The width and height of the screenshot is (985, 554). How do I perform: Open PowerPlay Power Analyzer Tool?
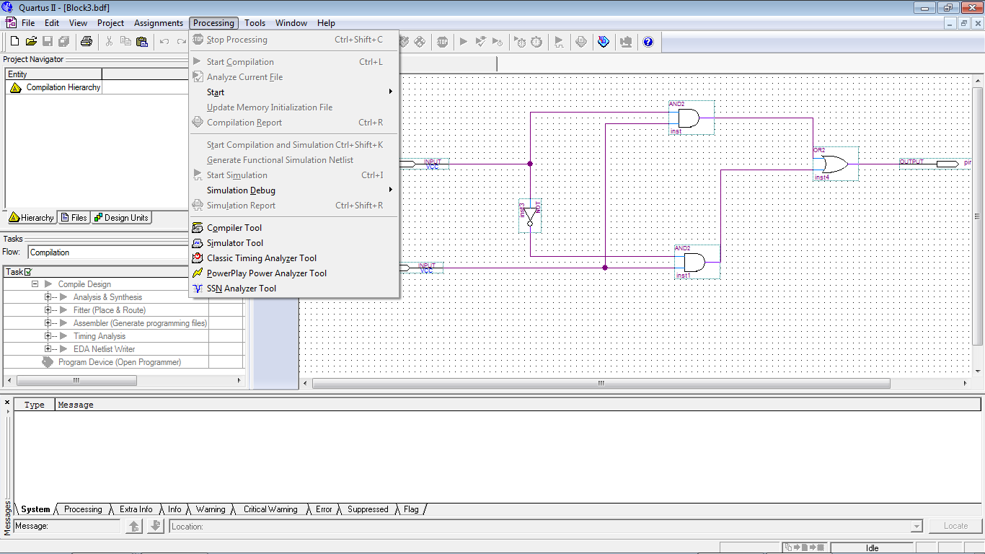[266, 273]
